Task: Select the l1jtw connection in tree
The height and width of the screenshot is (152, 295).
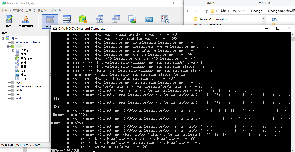Action: [14, 38]
